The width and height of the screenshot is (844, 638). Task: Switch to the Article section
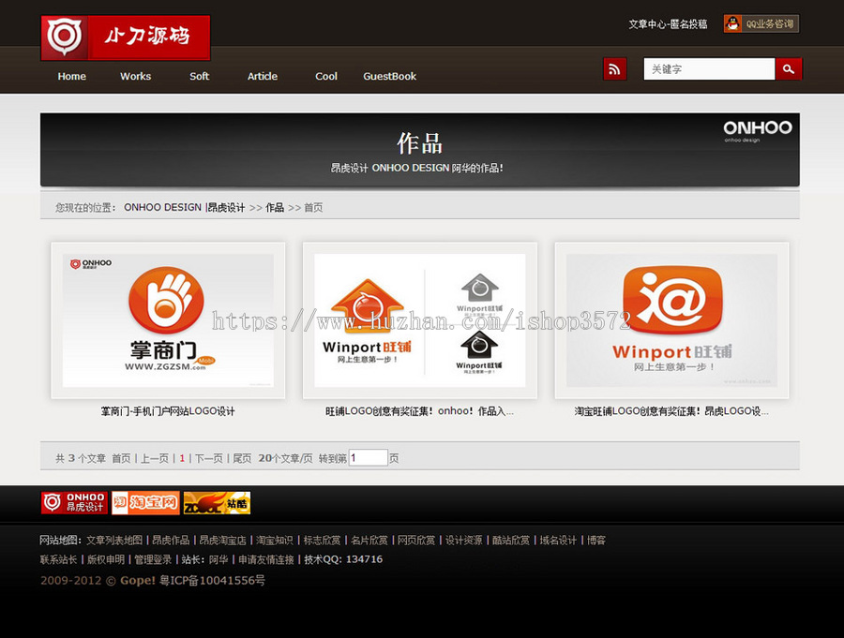coord(262,77)
